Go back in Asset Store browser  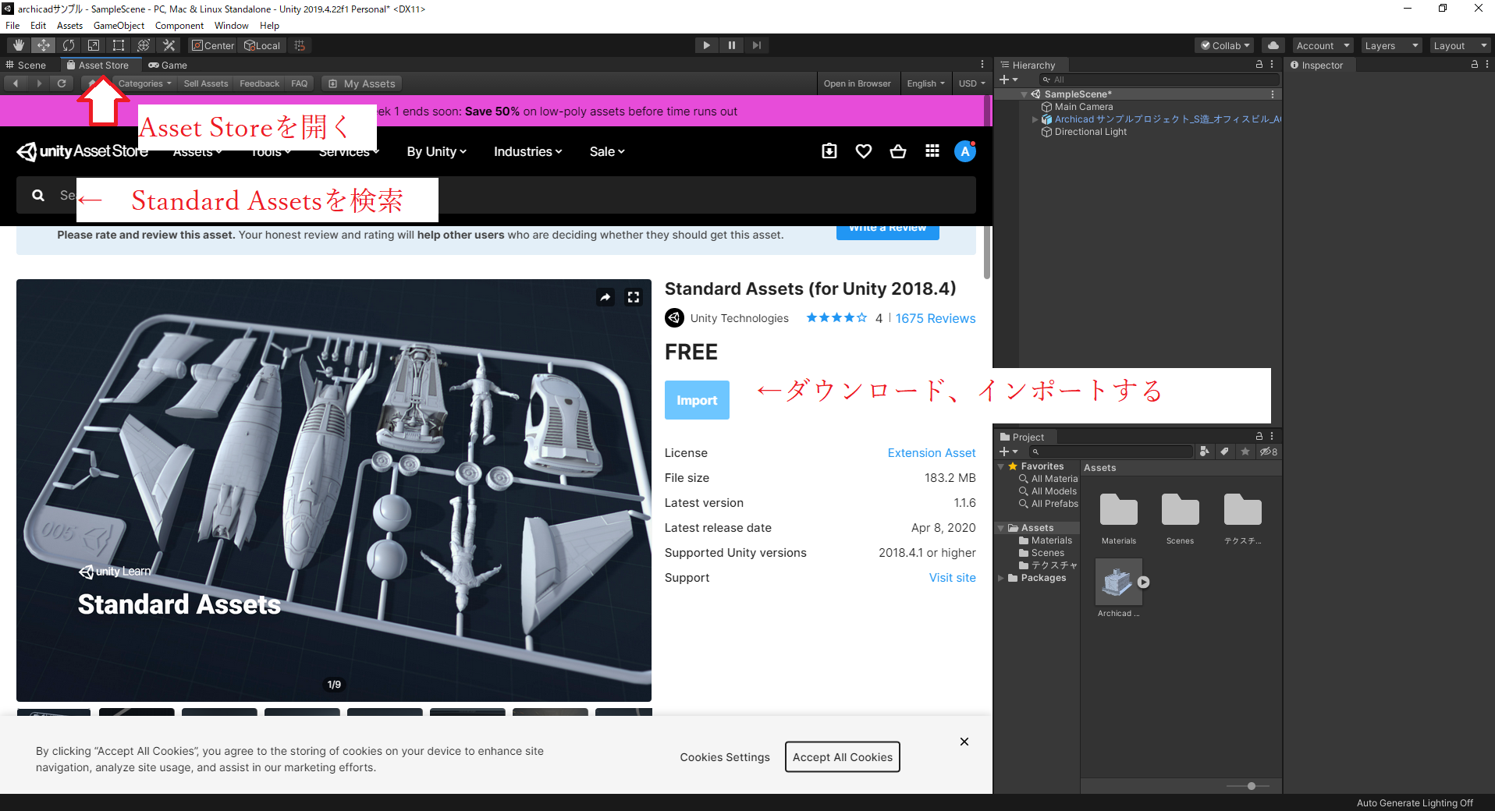pyautogui.click(x=16, y=83)
